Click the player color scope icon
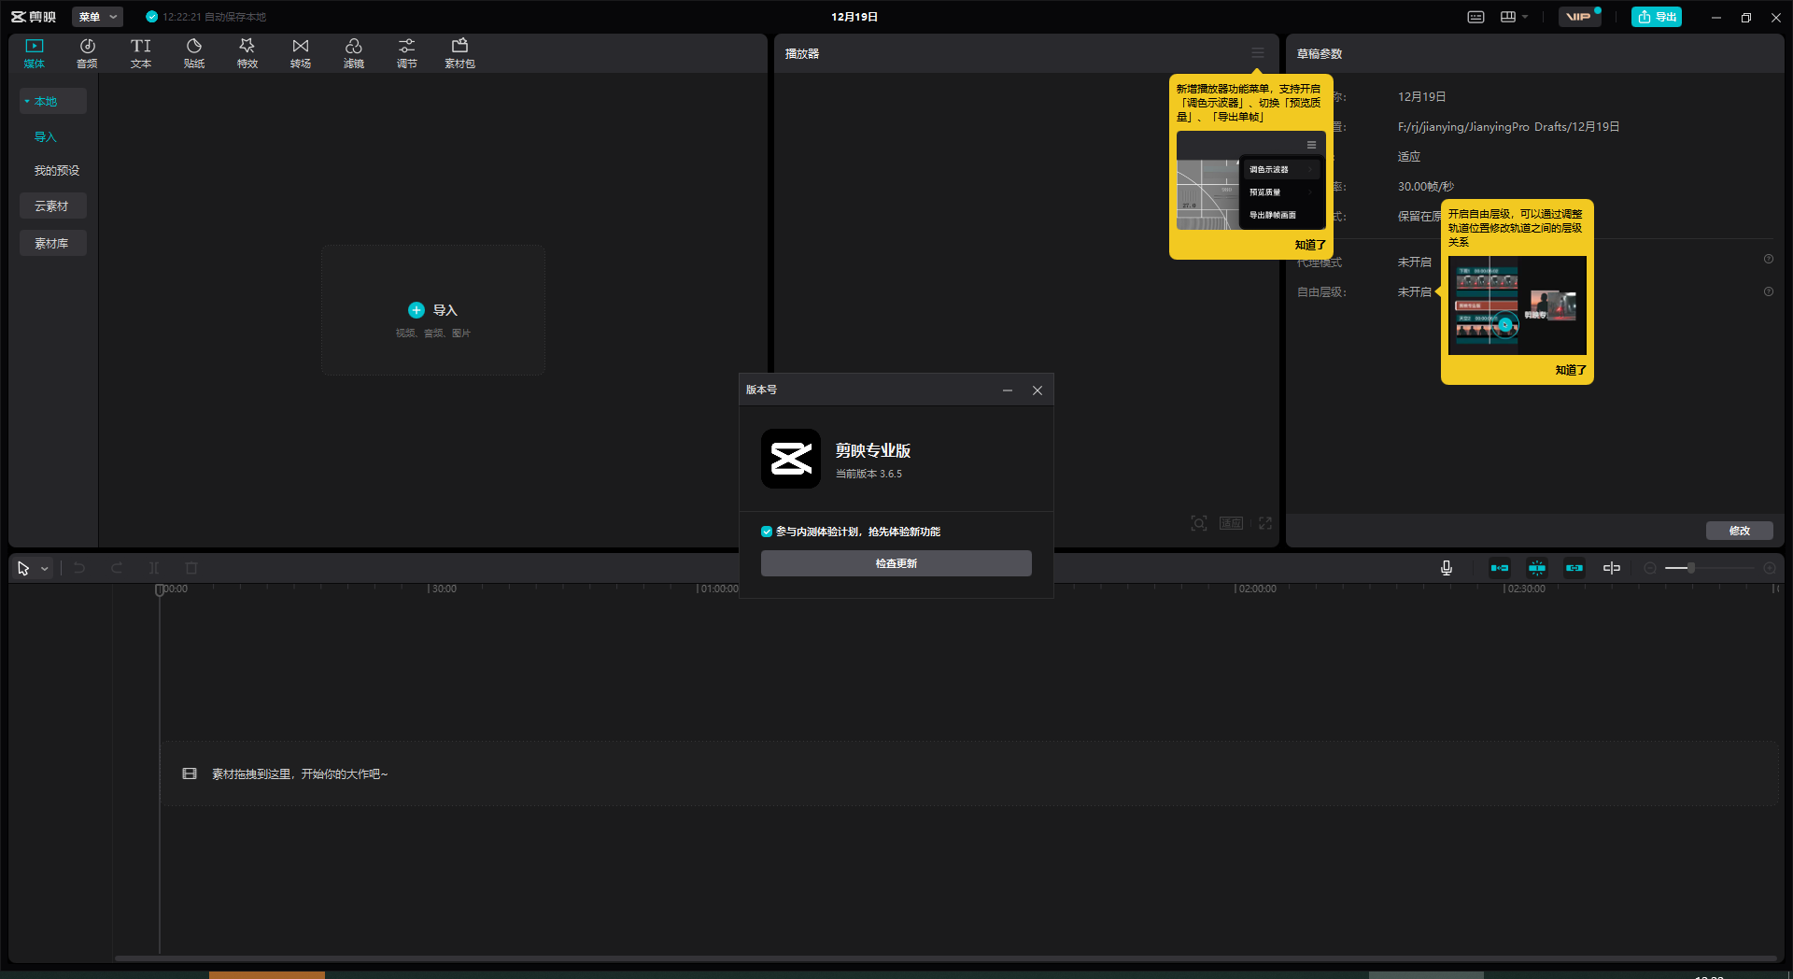Screen dimensions: 1793x979 click(1199, 523)
